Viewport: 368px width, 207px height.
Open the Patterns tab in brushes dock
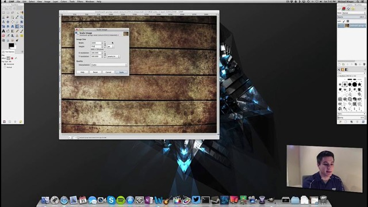343,70
